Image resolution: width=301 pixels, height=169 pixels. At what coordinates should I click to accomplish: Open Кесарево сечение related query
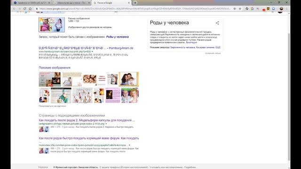[x=205, y=47]
